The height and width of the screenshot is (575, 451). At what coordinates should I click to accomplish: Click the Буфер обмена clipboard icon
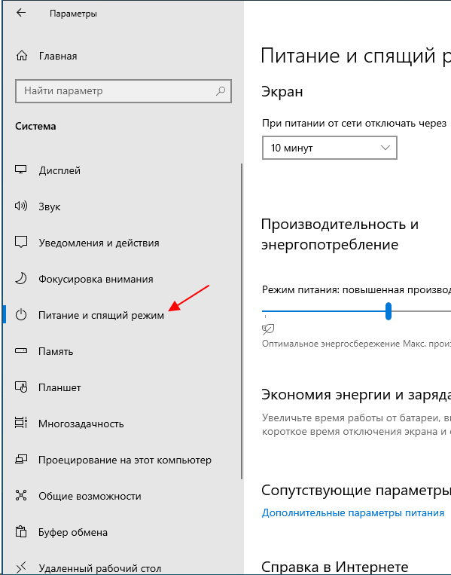click(21, 531)
